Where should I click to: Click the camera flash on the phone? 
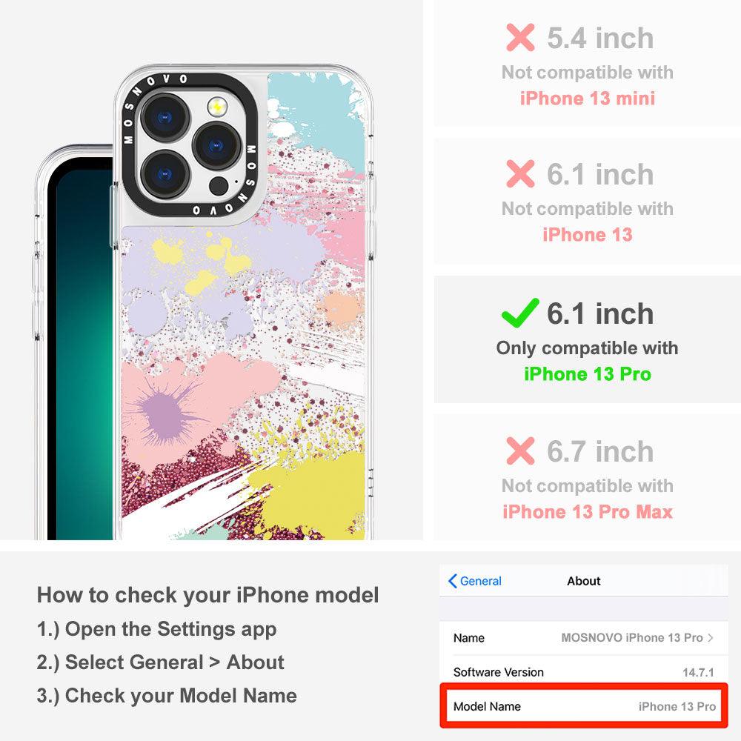click(217, 107)
